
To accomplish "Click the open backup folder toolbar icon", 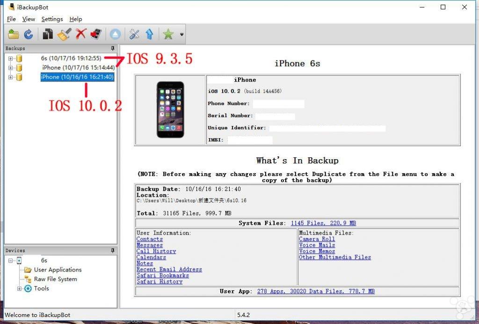I will coord(14,34).
